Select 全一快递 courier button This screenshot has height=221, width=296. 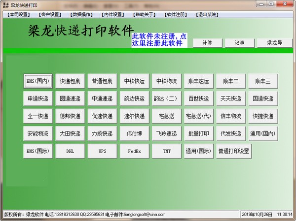coord(38,116)
